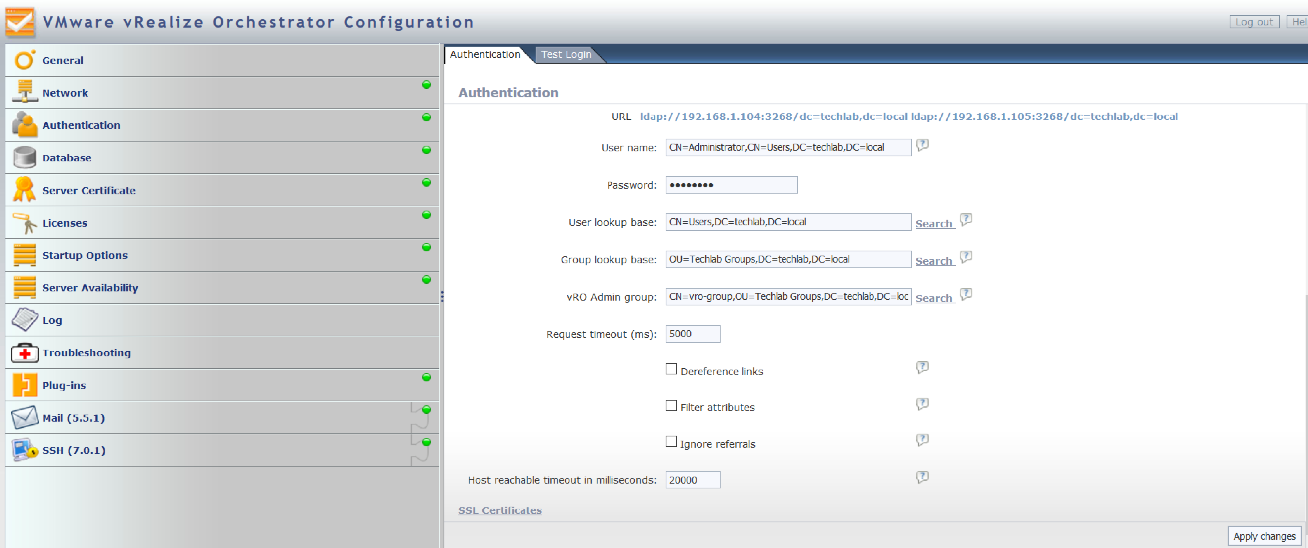Open the Database section label

point(67,157)
